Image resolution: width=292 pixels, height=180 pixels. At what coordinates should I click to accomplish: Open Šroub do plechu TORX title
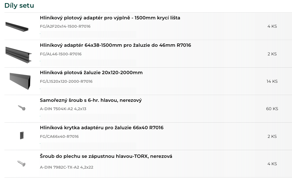pos(106,156)
